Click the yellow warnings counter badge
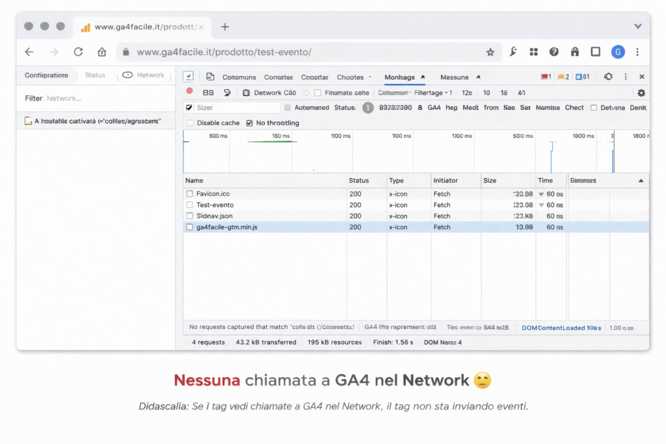Image resolution: width=666 pixels, height=444 pixels. (x=563, y=77)
